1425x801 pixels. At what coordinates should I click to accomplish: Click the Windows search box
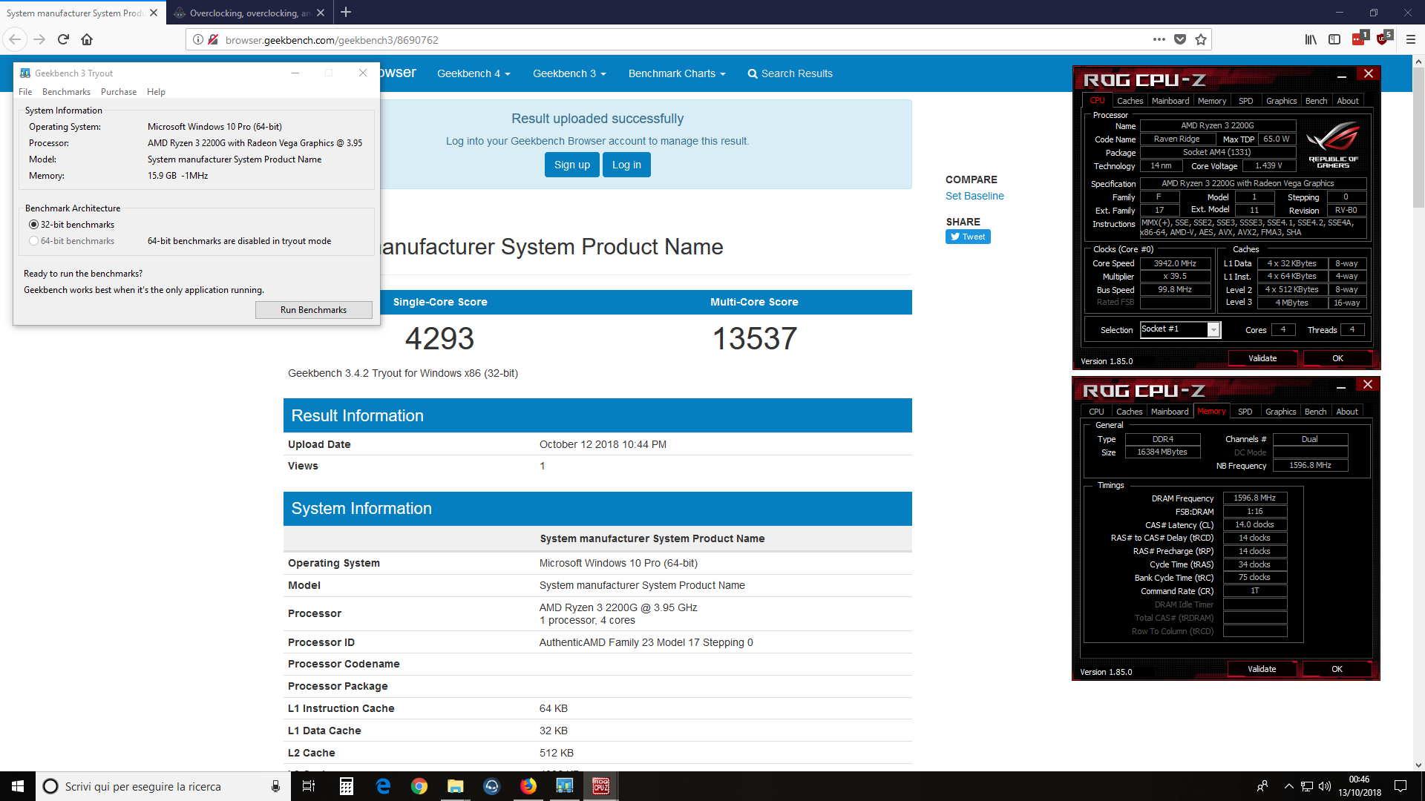tap(162, 786)
